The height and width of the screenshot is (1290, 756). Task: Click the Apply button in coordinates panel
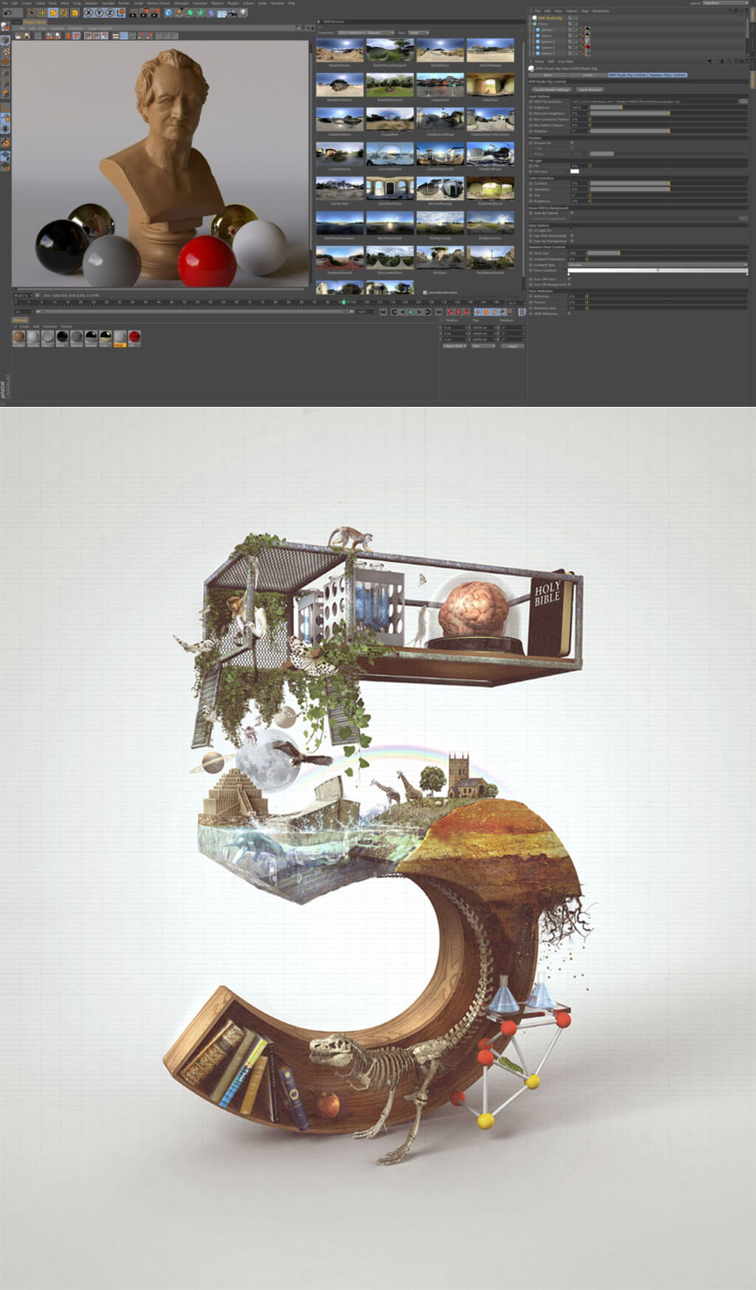[x=512, y=346]
